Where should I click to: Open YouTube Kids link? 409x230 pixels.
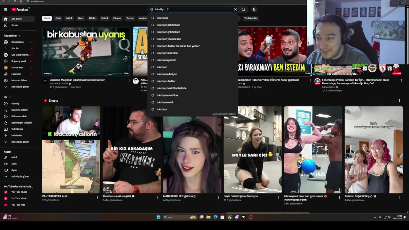pos(18,205)
